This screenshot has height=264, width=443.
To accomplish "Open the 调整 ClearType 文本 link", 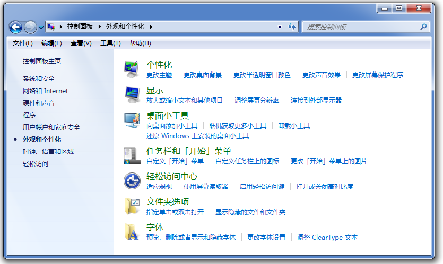I will 327,237.
